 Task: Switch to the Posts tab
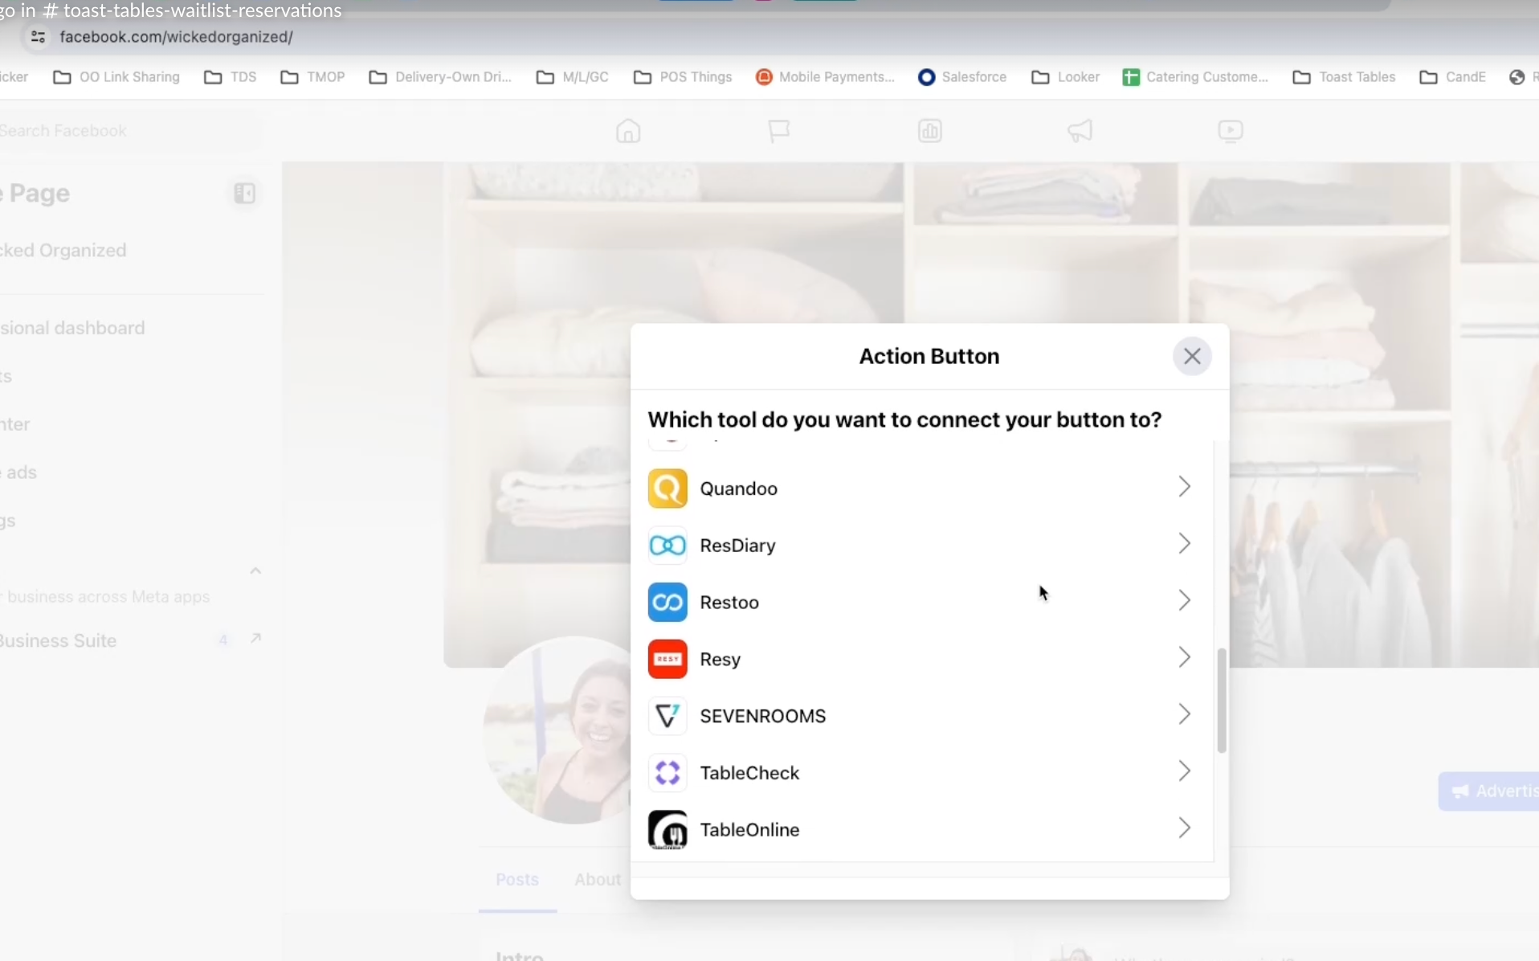pos(517,880)
